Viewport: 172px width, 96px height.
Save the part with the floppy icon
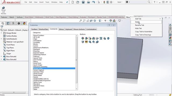83,2
